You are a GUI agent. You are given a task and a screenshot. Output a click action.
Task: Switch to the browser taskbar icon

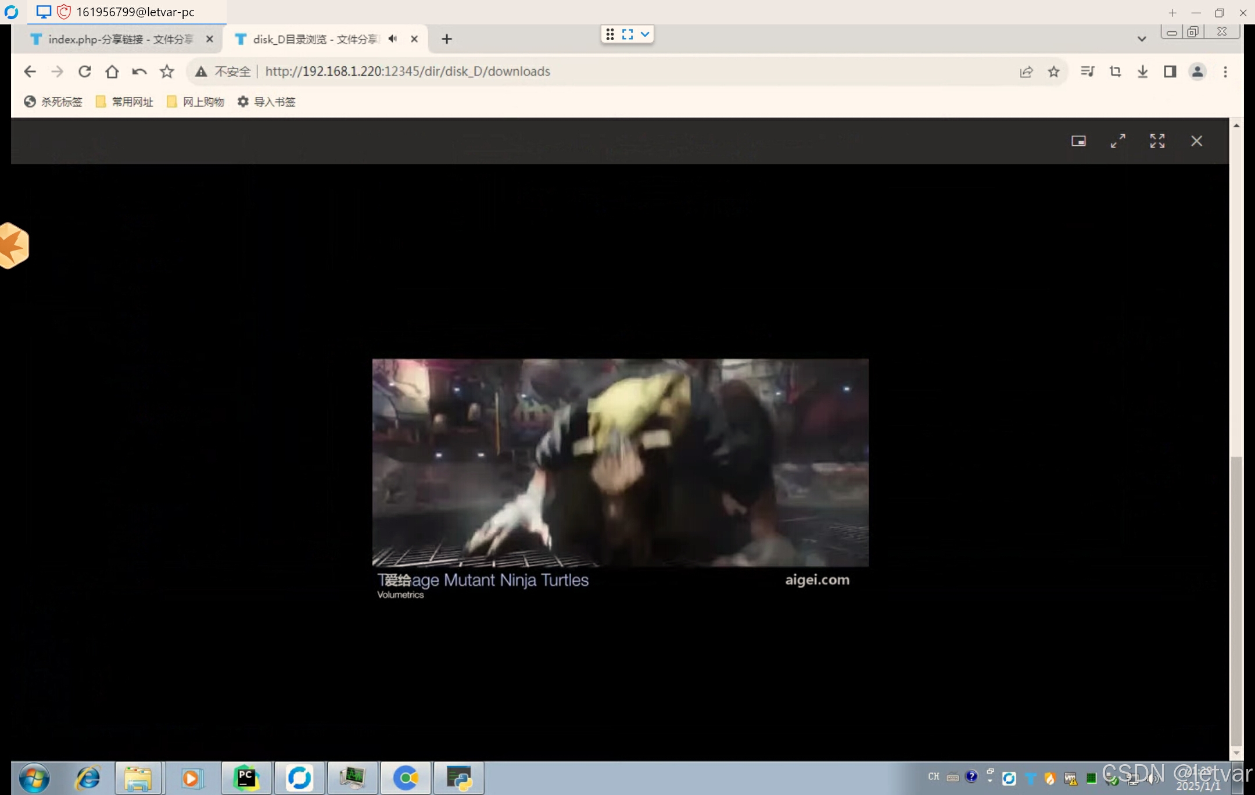406,778
